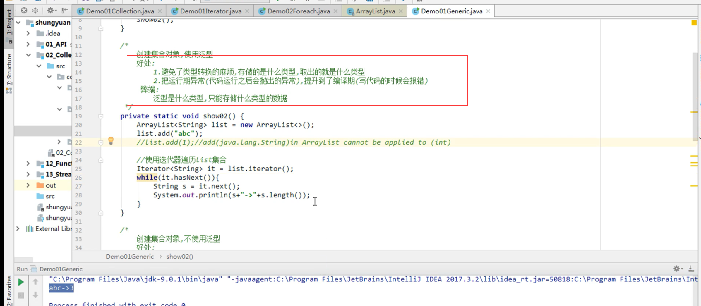
Task: Collapse the src folder under 02_Colle
Action: pos(39,66)
